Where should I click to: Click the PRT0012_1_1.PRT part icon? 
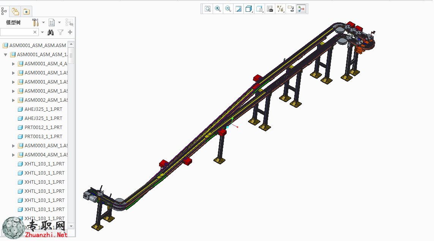tap(20, 127)
